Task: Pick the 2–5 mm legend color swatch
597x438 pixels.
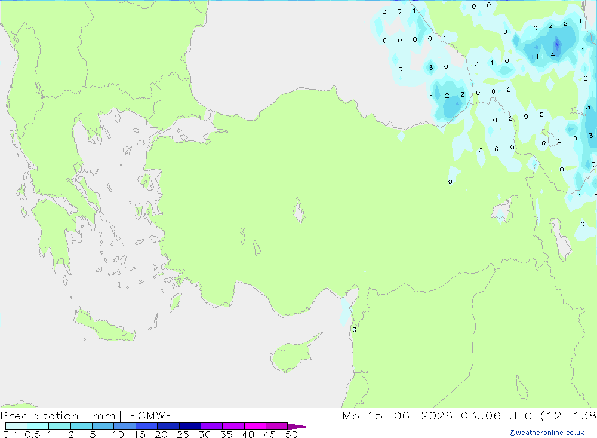Action: 81,426
